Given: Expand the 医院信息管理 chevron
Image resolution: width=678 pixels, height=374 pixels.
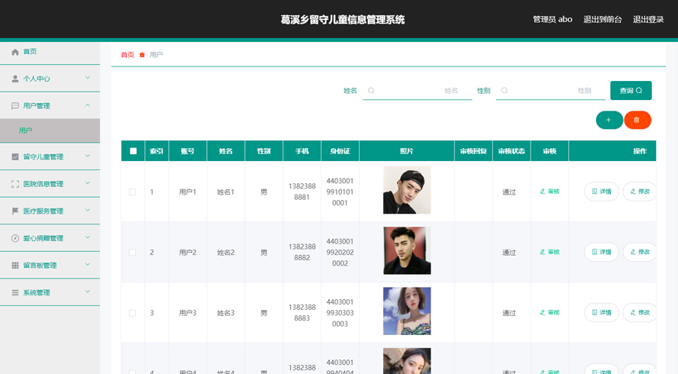Looking at the screenshot, I should point(88,183).
